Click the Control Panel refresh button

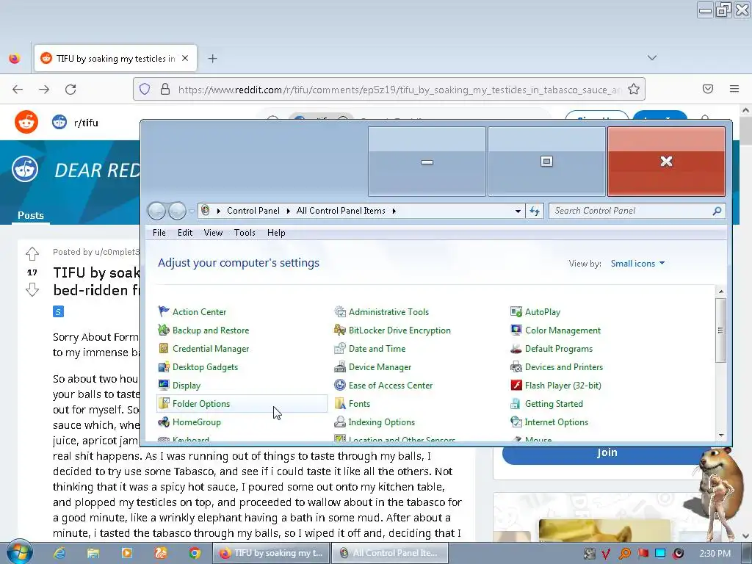[x=535, y=211]
